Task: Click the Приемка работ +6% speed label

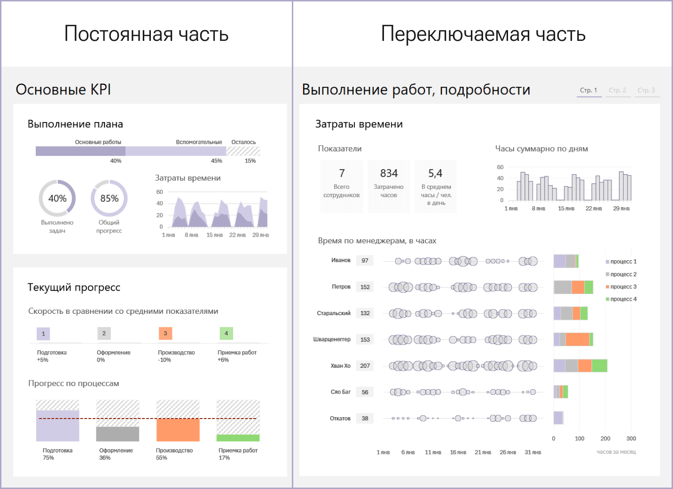Action: (237, 356)
